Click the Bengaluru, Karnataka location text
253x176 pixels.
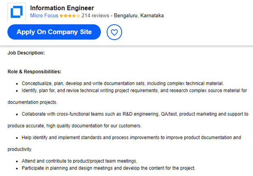click(139, 16)
